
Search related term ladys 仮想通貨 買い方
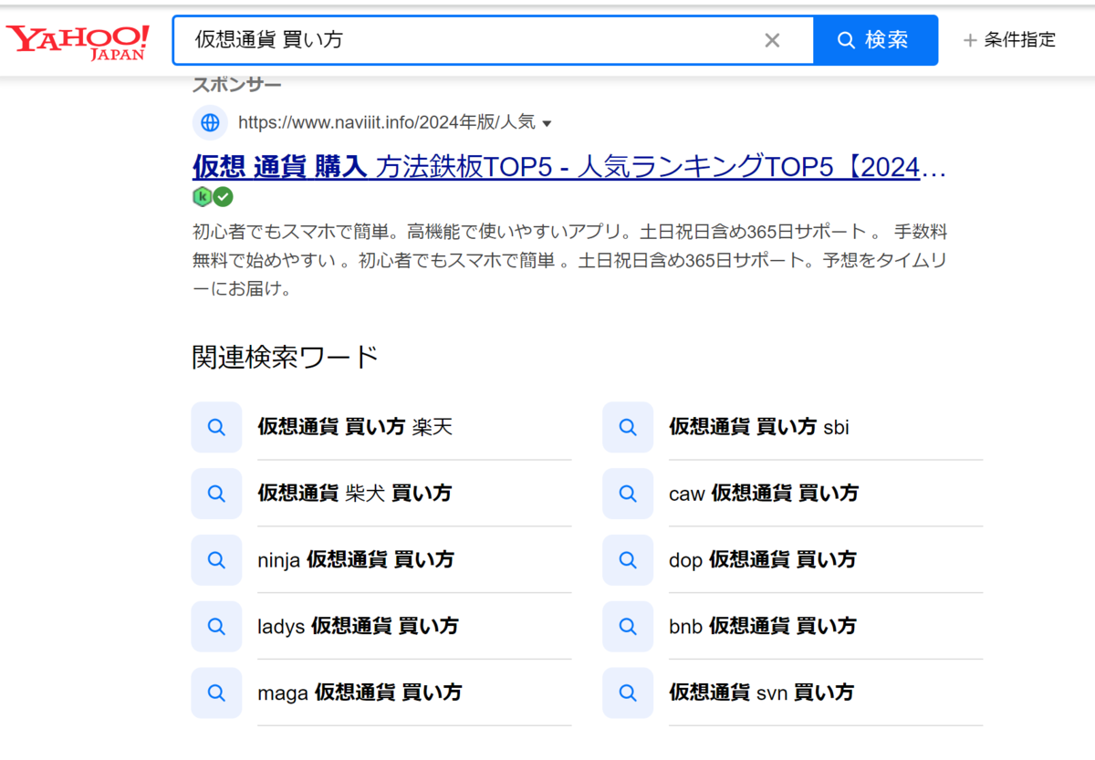[x=358, y=626]
